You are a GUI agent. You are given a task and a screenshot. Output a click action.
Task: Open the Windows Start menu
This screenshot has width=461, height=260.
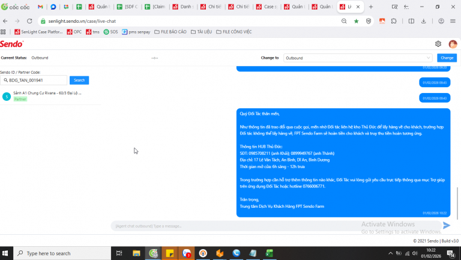(5, 253)
